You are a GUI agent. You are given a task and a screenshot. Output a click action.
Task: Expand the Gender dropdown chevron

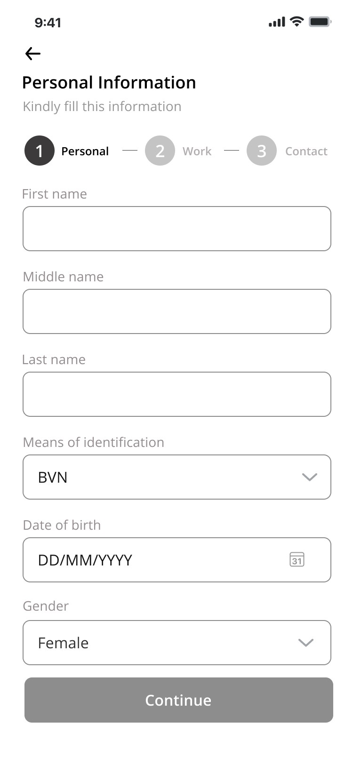pyautogui.click(x=306, y=643)
